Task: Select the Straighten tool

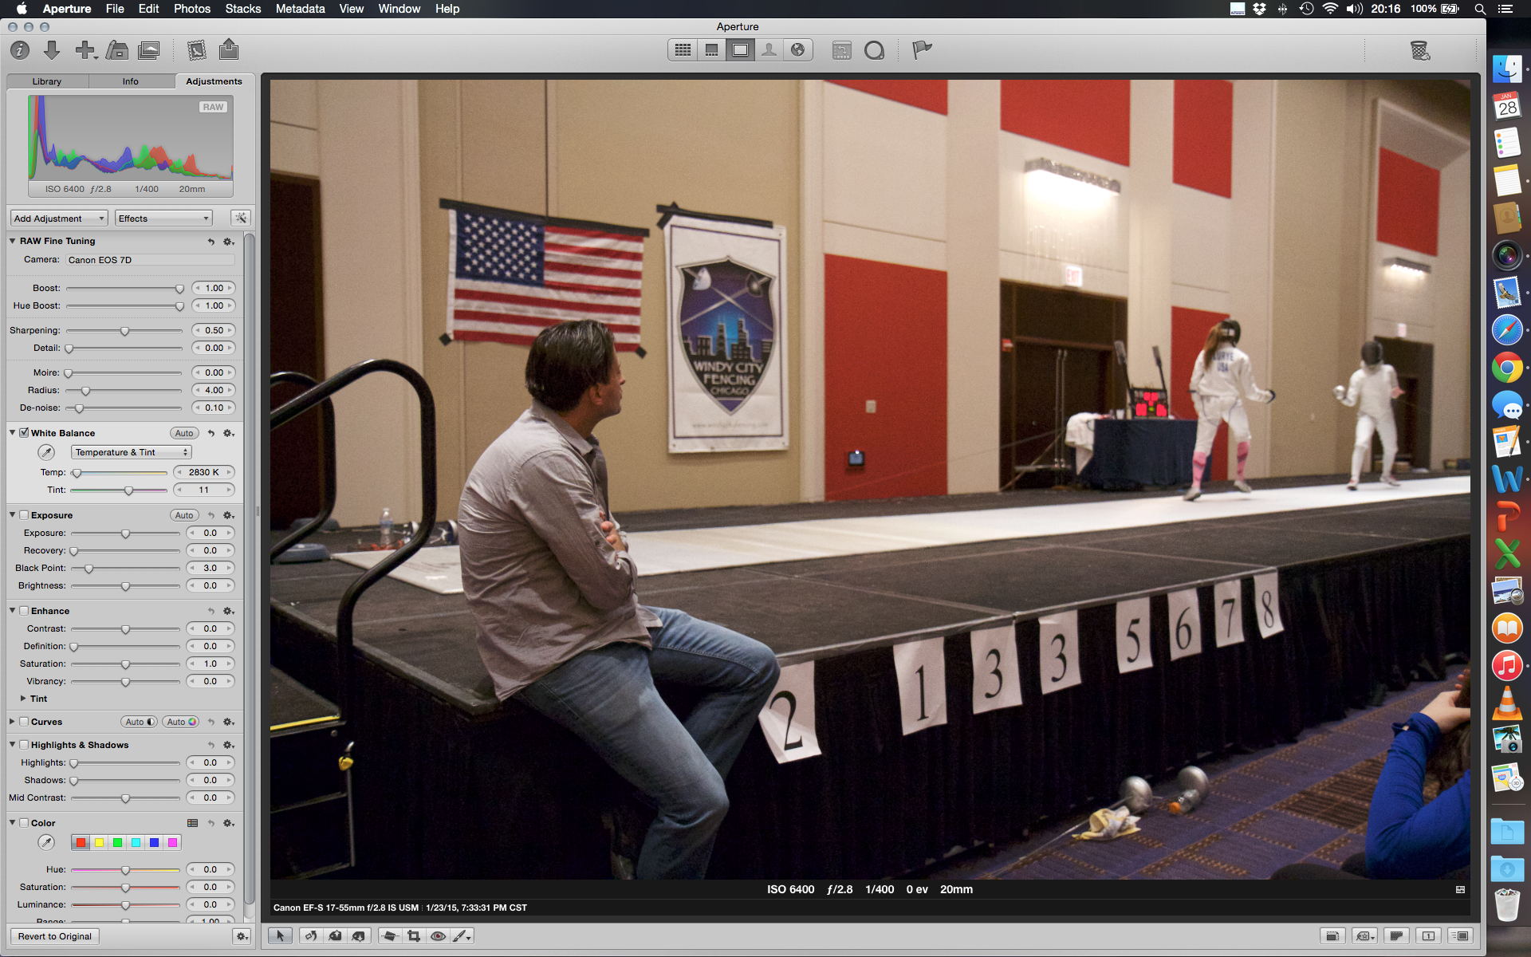Action: 389,936
